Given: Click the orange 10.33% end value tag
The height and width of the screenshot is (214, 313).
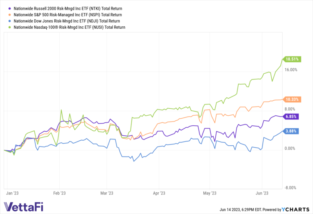Looking at the screenshot, I should pos(291,99).
